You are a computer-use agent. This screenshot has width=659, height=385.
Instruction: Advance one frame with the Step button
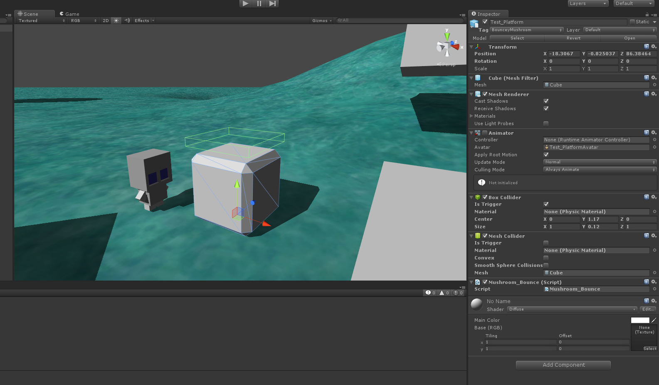pyautogui.click(x=272, y=3)
